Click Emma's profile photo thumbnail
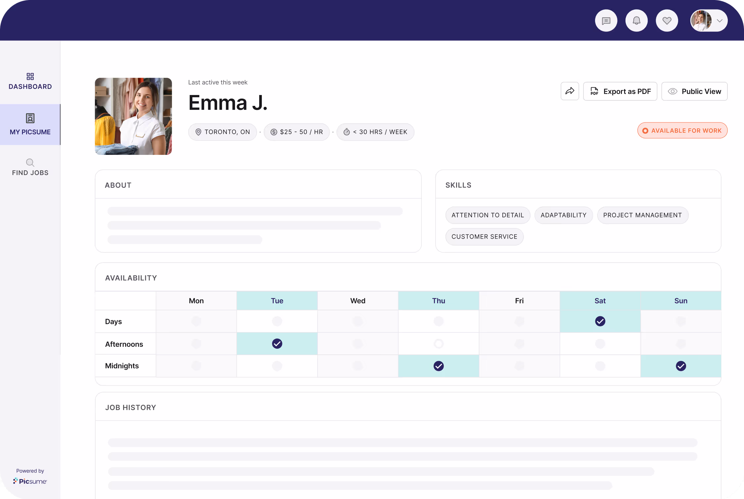Image resolution: width=744 pixels, height=499 pixels. point(133,116)
